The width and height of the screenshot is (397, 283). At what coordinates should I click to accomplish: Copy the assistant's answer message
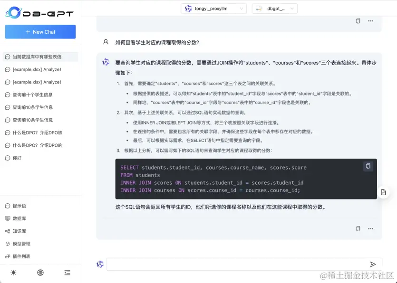[x=358, y=228]
